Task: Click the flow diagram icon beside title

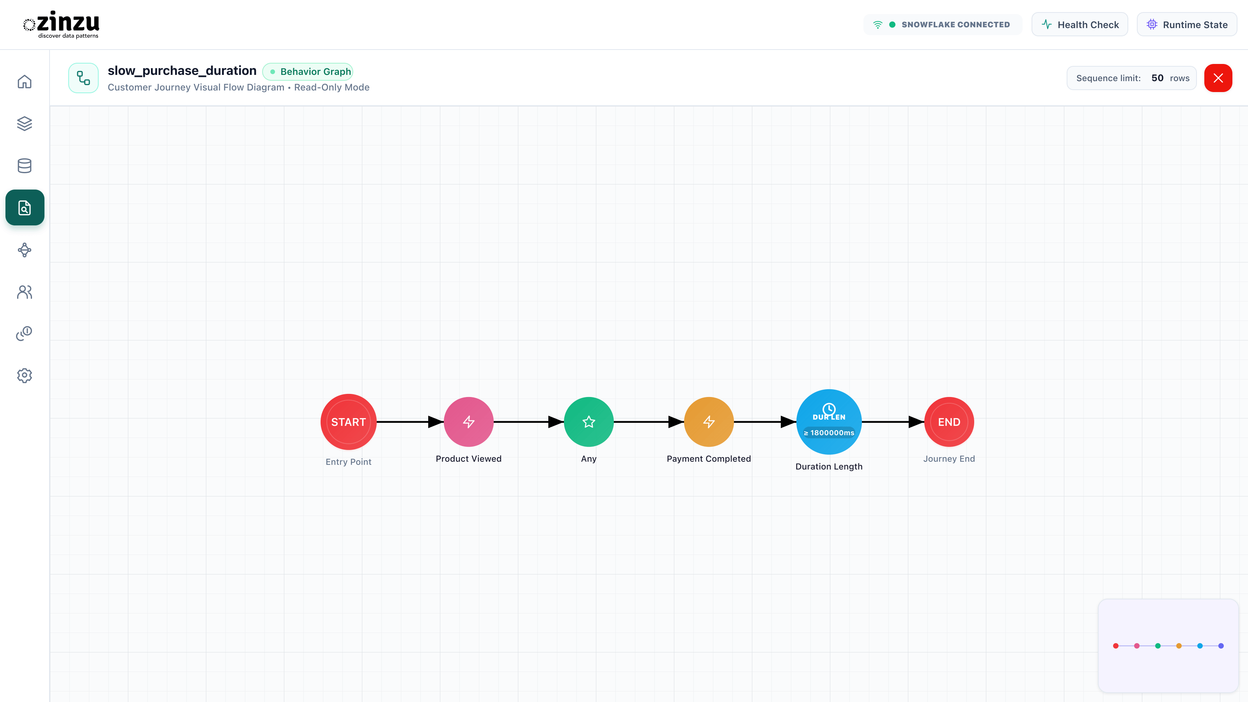Action: 83,78
